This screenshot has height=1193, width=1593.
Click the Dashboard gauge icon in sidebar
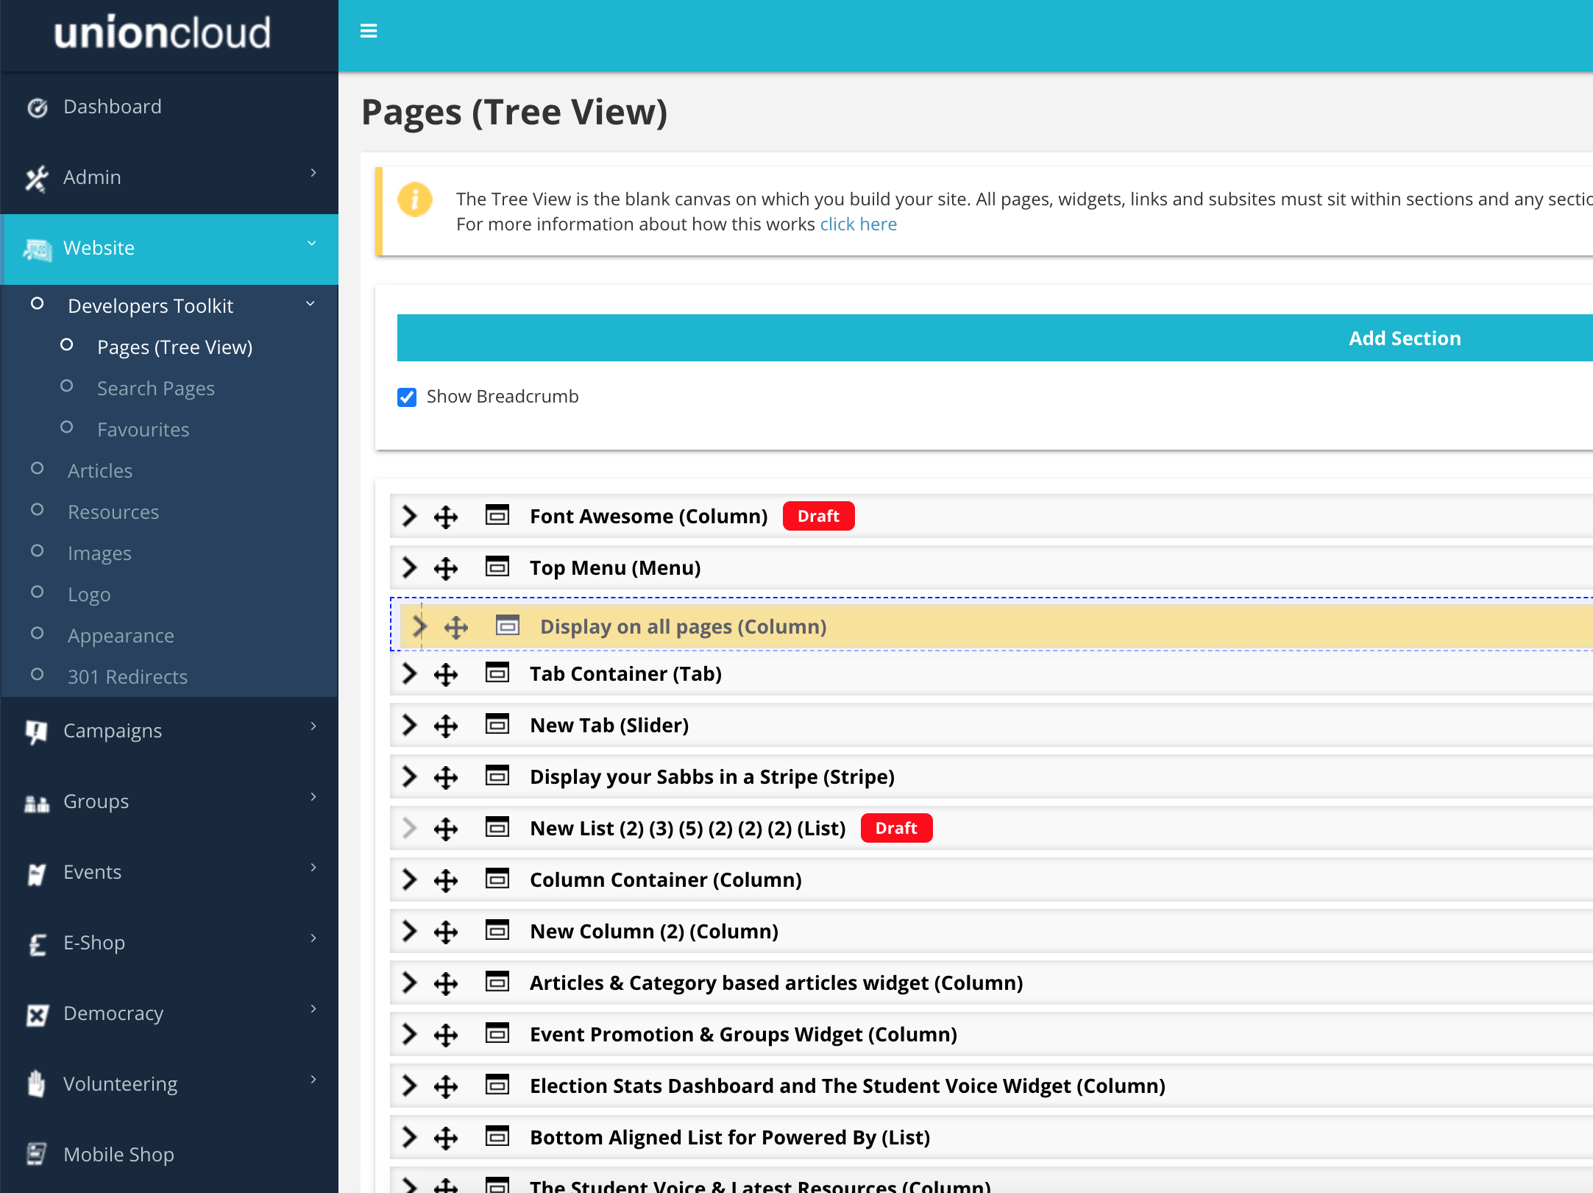[37, 107]
